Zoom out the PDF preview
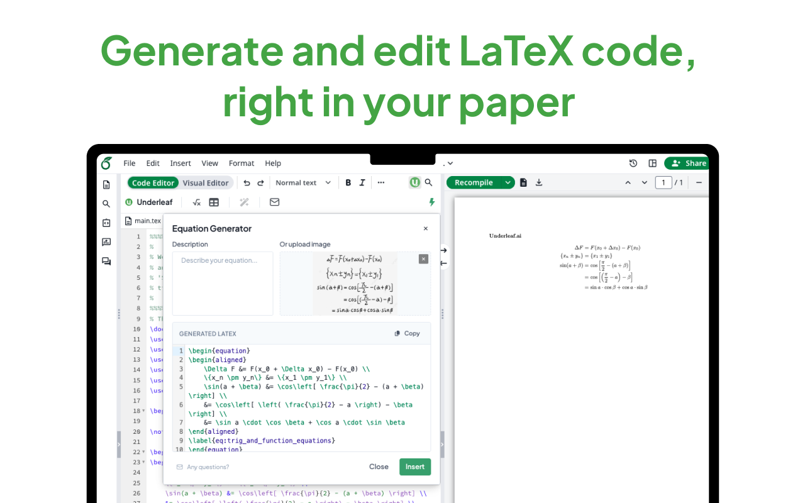The width and height of the screenshot is (805, 503). click(x=699, y=182)
